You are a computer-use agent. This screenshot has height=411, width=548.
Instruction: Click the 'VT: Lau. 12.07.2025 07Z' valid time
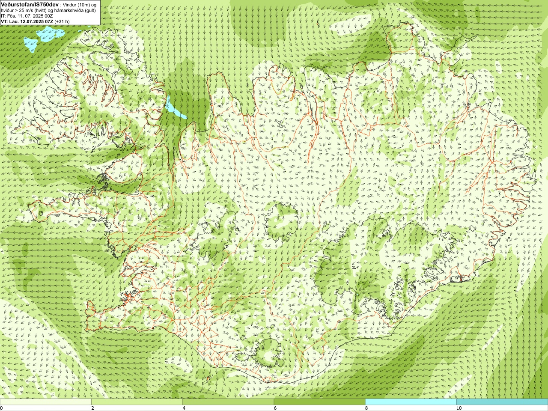(x=27, y=21)
